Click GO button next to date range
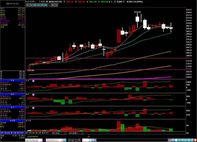This screenshot has width=197, height=142. [65, 140]
